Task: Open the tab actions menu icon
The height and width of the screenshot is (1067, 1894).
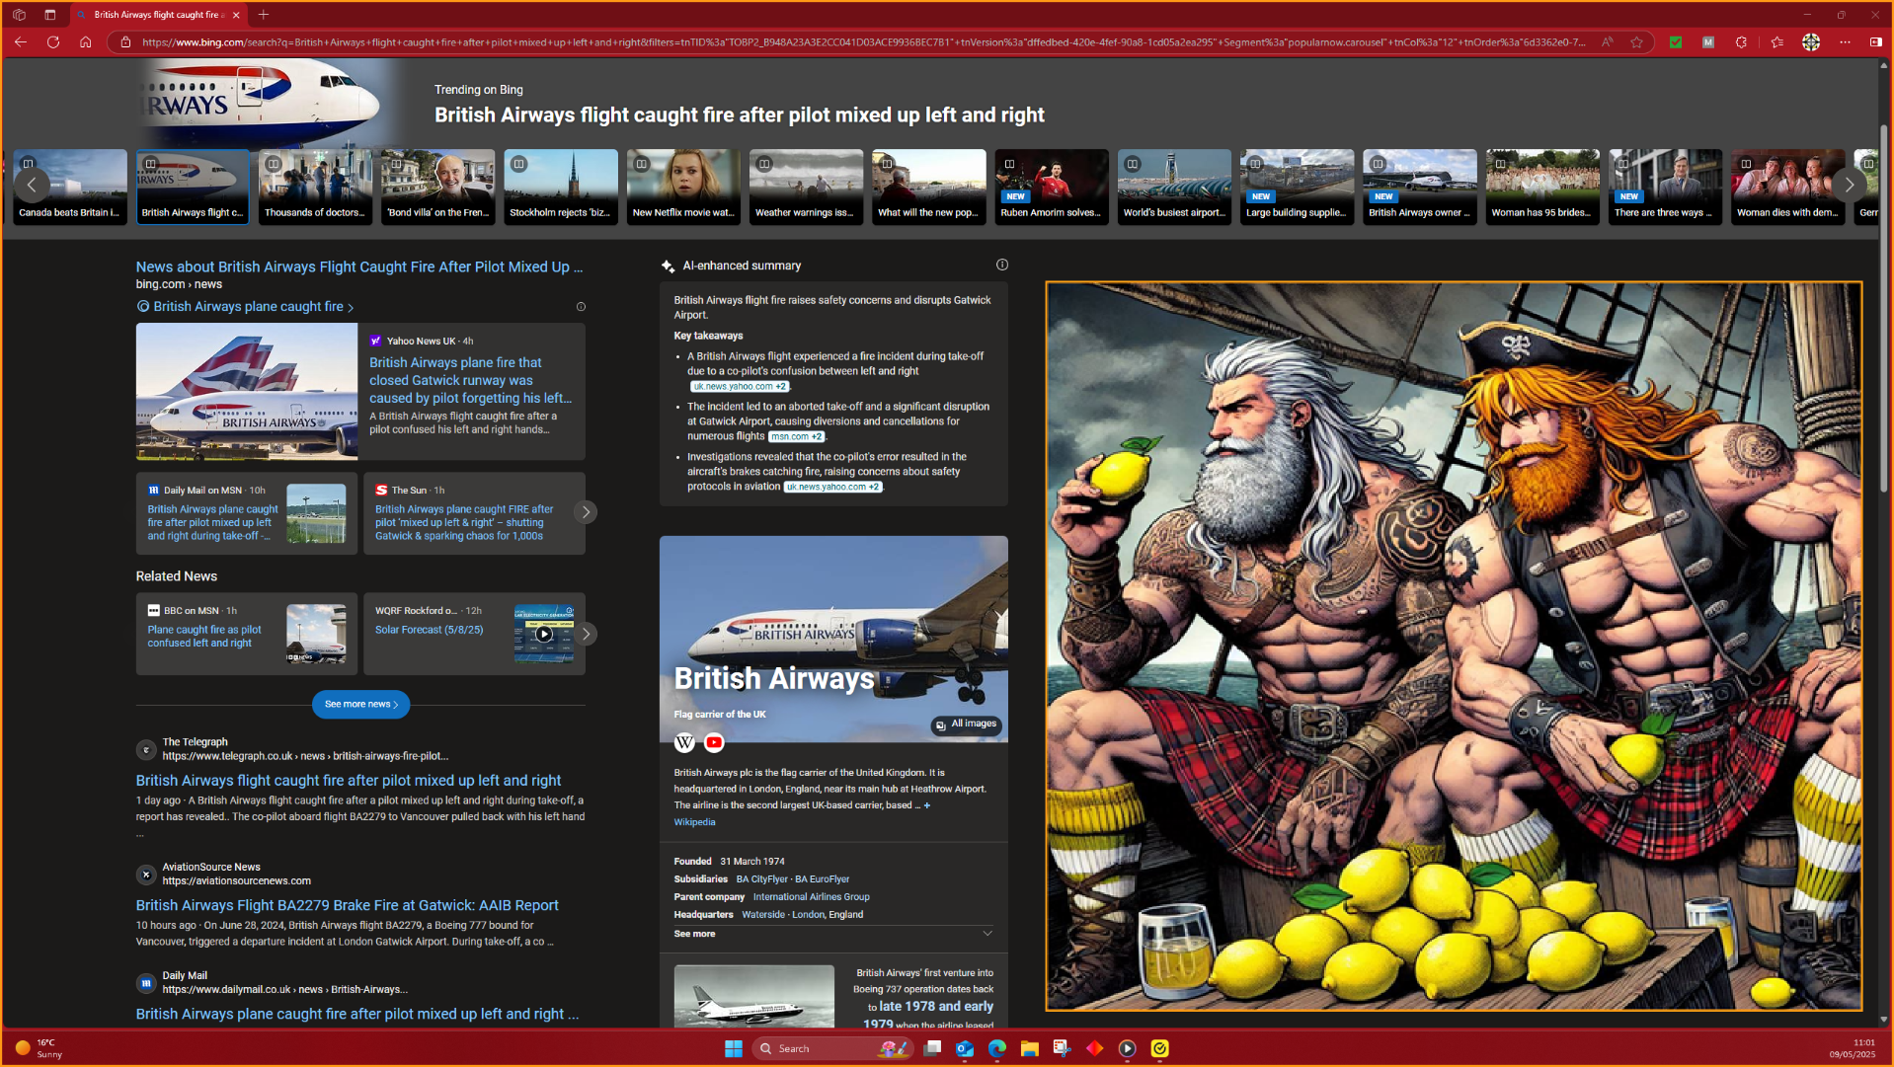Action: pos(50,15)
